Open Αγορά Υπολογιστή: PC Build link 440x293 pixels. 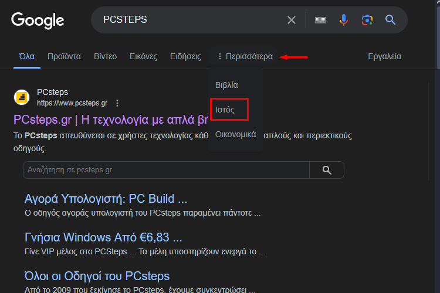(x=106, y=199)
